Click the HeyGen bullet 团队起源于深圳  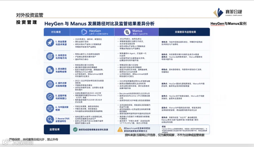pyautogui.click(x=82, y=42)
